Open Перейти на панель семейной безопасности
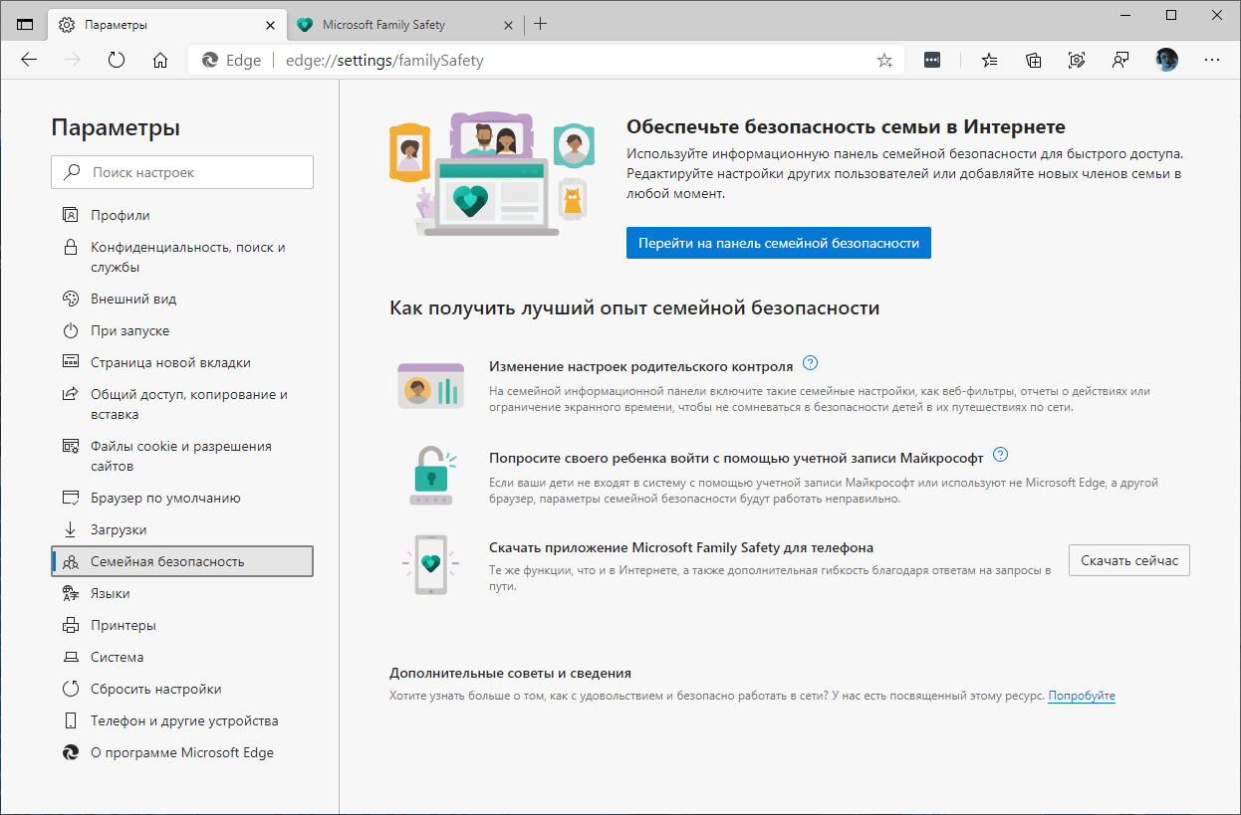 click(x=778, y=242)
